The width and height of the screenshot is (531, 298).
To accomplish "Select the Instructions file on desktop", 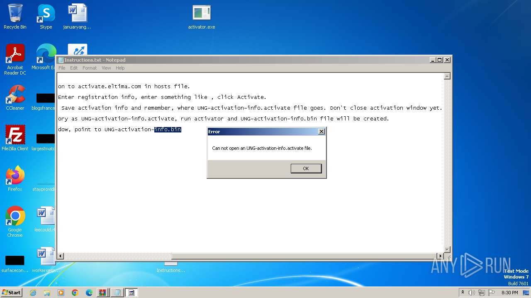I will (x=171, y=267).
